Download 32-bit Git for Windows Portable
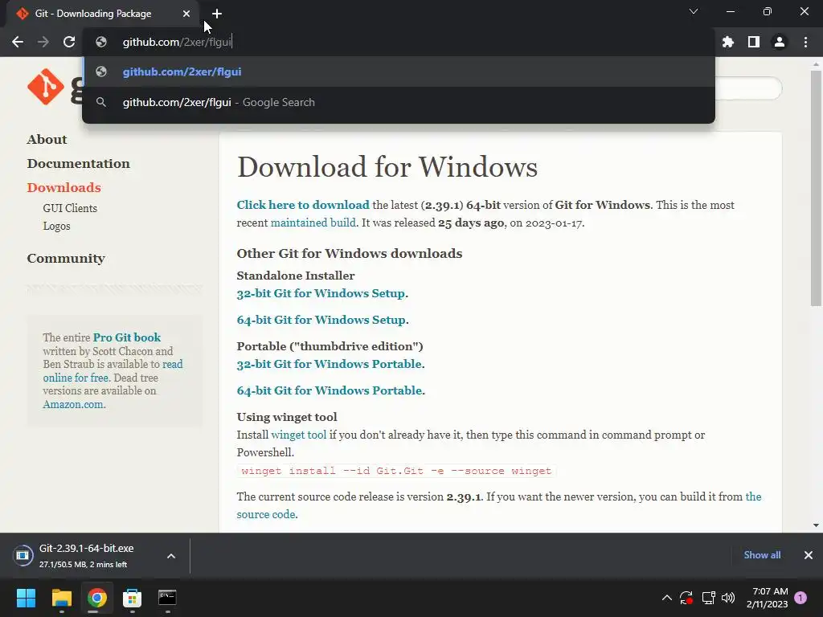The width and height of the screenshot is (823, 617). click(329, 364)
